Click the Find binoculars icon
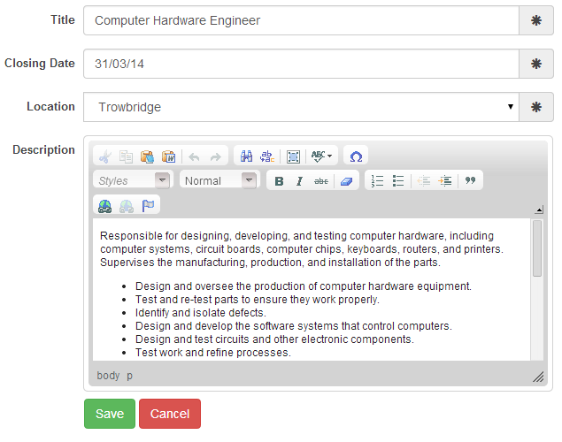 [247, 156]
